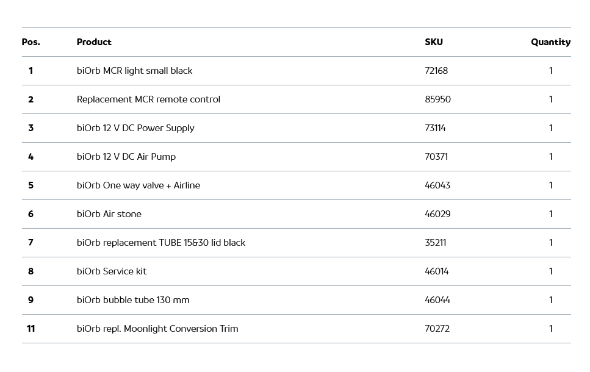Click position number 11 in the table
This screenshot has height=372, width=590.
31,329
